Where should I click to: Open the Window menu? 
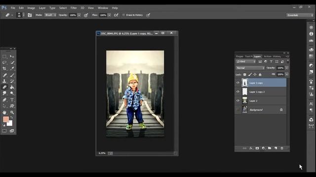pos(103,8)
